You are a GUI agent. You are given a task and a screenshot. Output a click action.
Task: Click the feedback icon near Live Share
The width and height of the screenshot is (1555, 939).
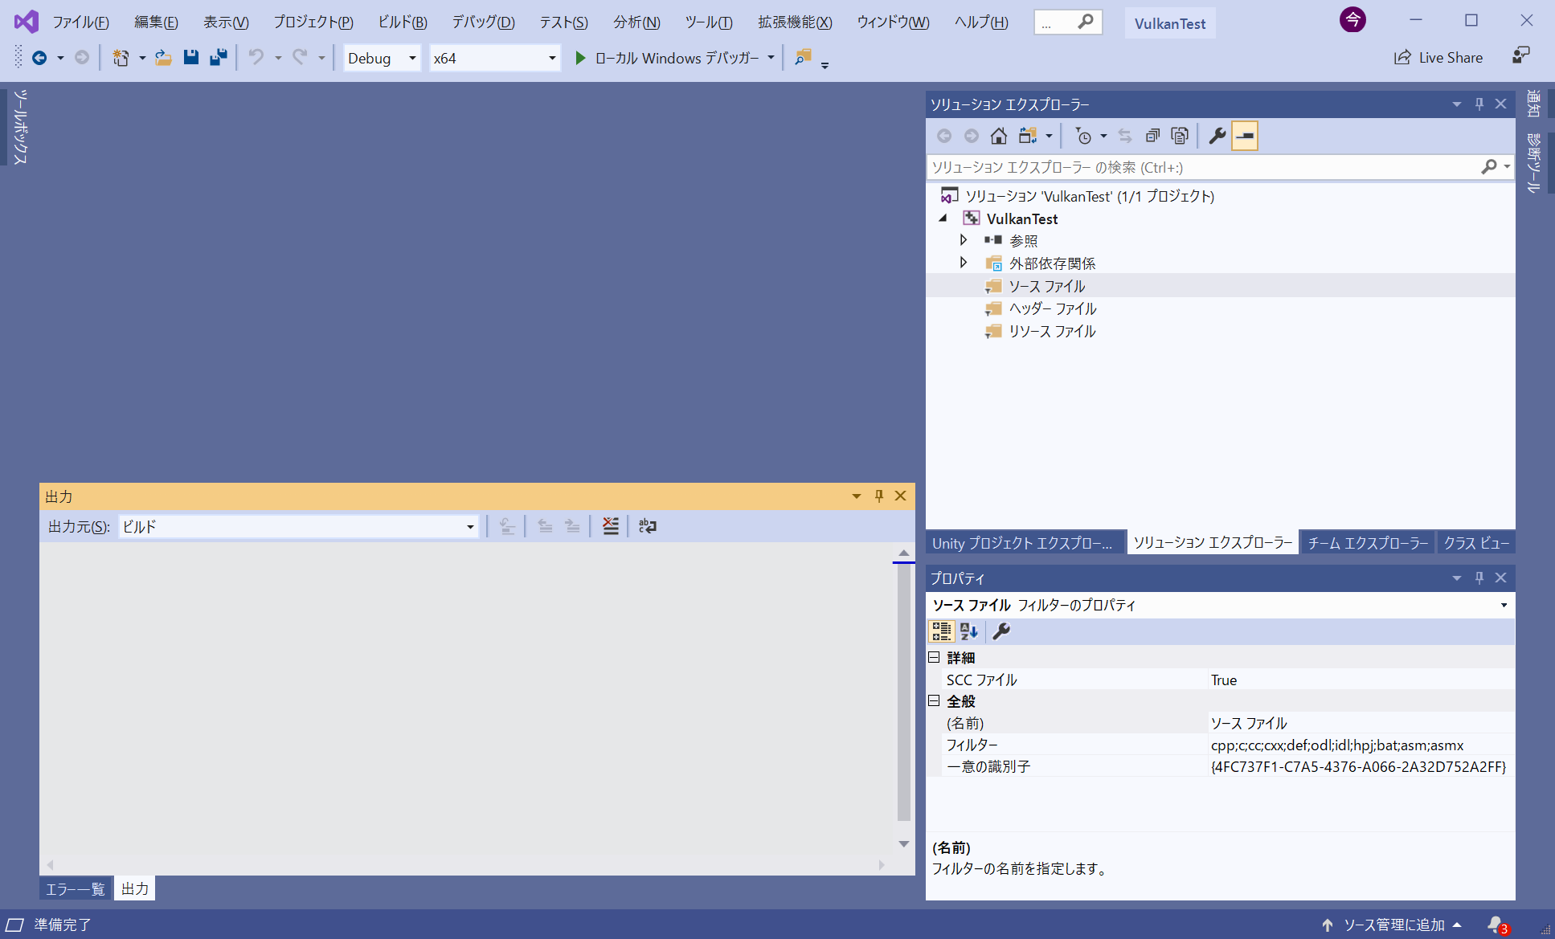click(1520, 55)
